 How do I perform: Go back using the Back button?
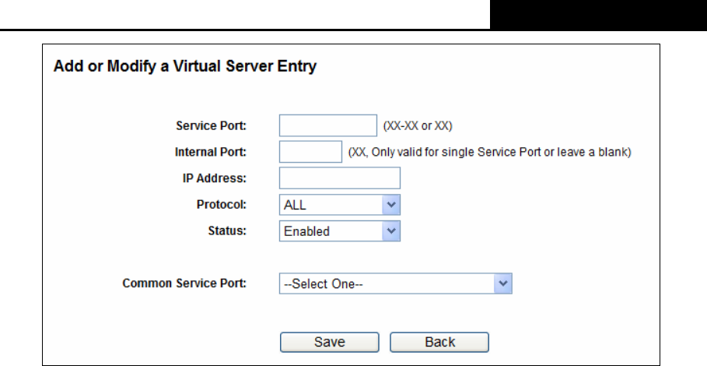pyautogui.click(x=439, y=342)
